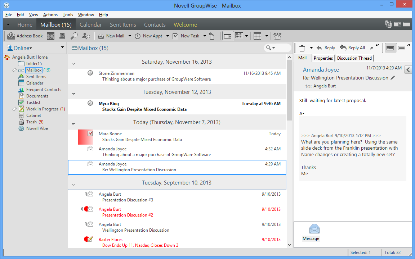Switch to the Sent Items nav bar tab
415x259 pixels.
pos(123,24)
